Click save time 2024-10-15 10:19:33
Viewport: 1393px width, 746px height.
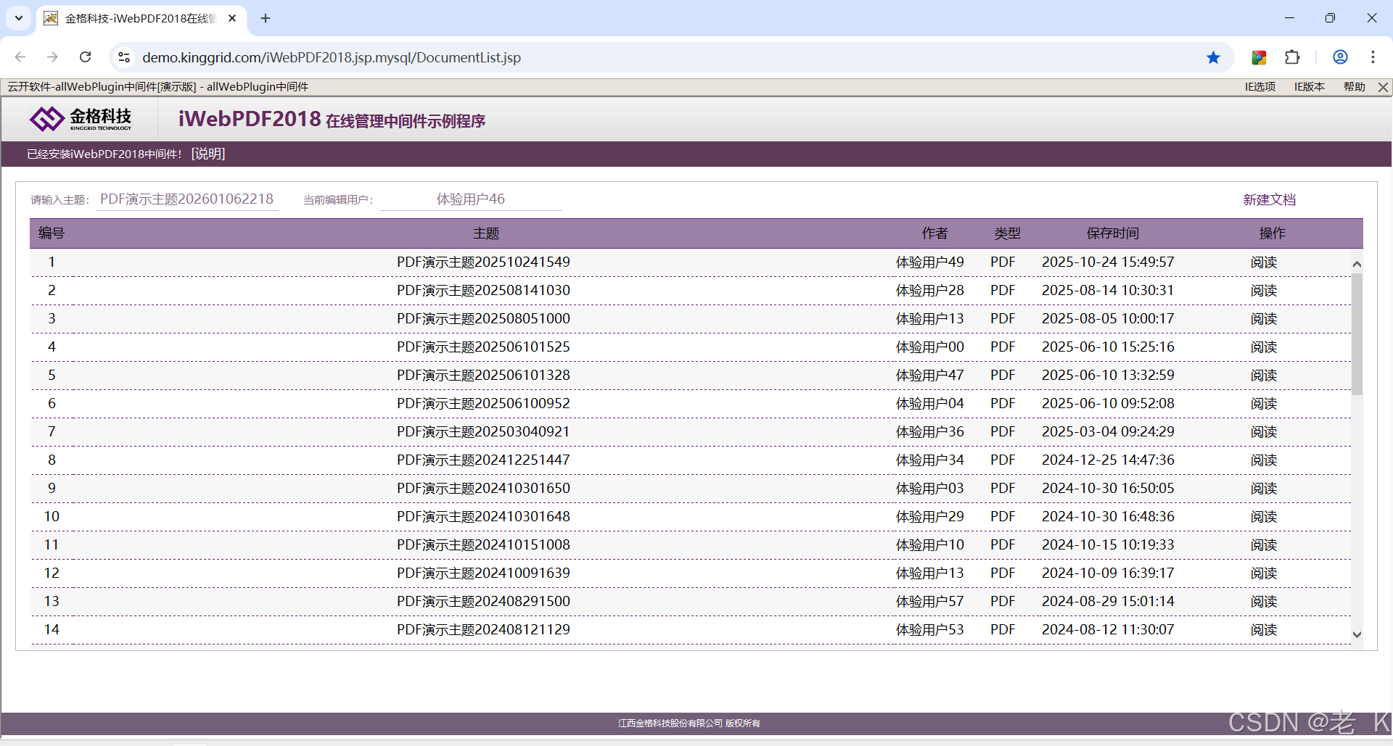click(x=1108, y=545)
